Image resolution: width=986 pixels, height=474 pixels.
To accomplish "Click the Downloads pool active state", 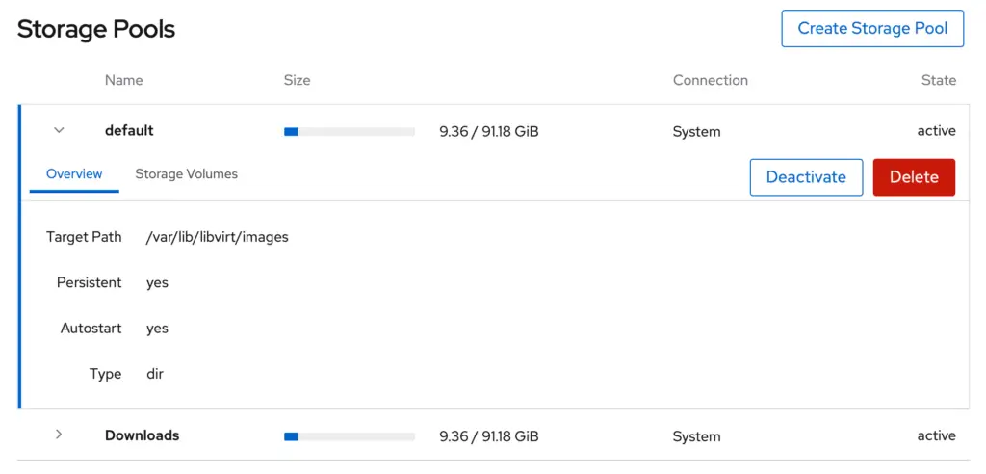I will pyautogui.click(x=936, y=434).
